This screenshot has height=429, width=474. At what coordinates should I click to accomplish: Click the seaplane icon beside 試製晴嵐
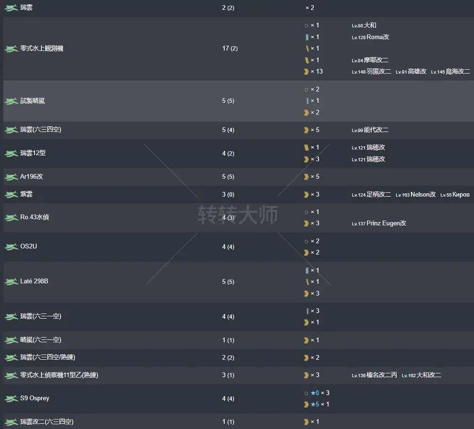pos(11,101)
